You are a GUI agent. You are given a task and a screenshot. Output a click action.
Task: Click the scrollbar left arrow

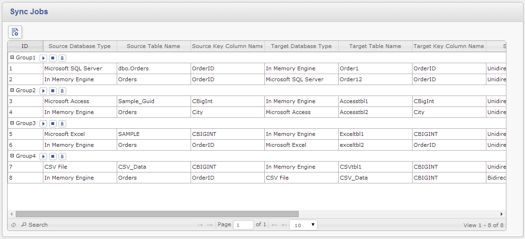11,214
